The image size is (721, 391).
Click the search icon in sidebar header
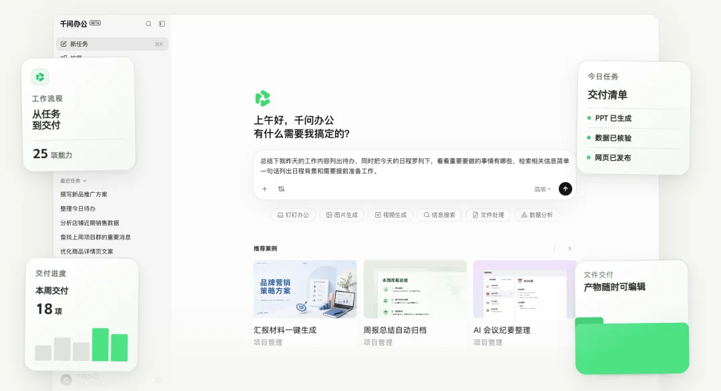coord(148,24)
